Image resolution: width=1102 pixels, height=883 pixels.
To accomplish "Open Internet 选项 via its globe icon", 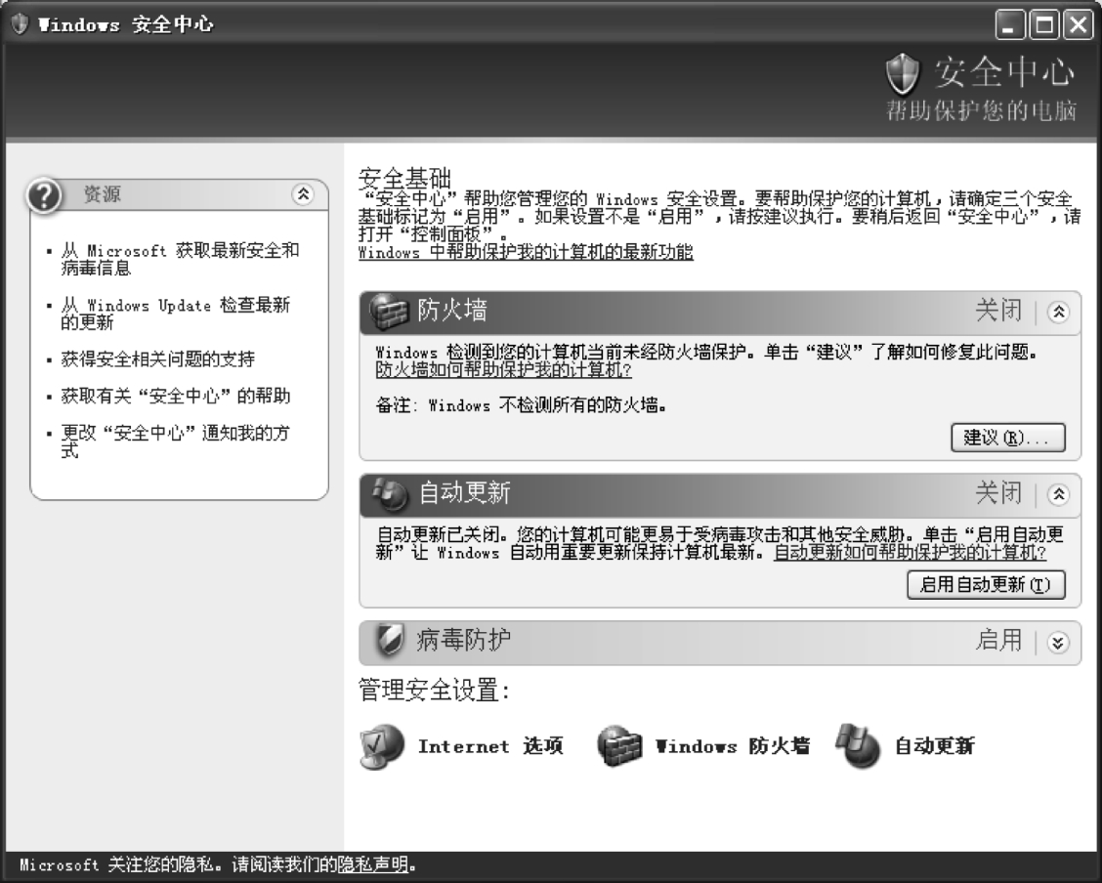I will tap(382, 747).
